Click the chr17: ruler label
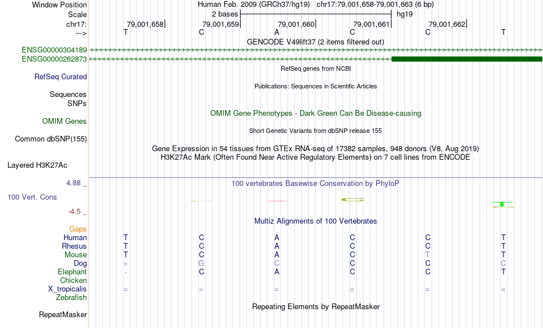 point(77,24)
